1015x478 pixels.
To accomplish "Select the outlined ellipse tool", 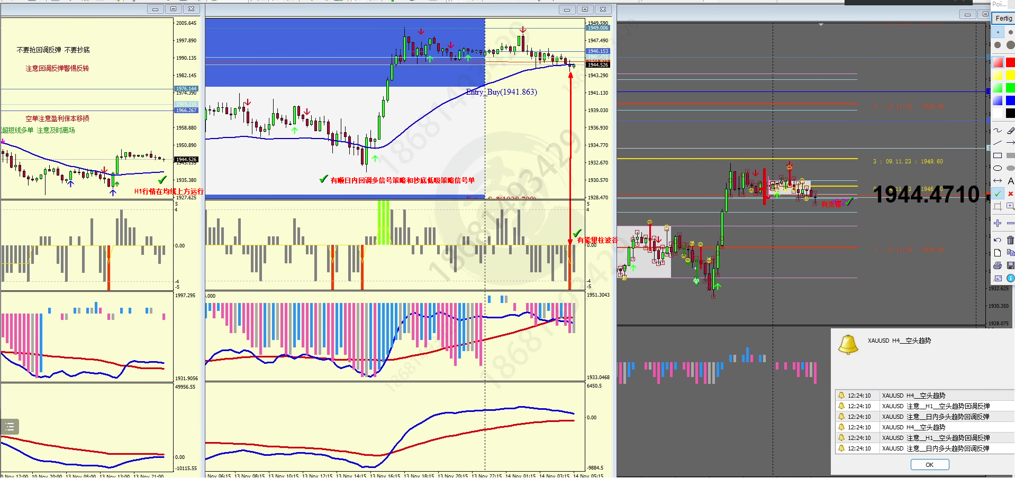I will point(998,168).
